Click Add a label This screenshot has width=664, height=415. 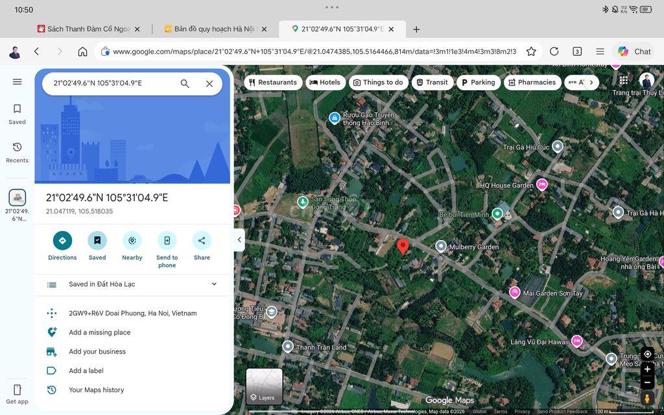click(132, 370)
